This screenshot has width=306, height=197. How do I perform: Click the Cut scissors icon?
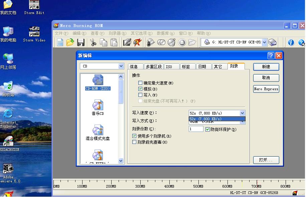tap(93, 42)
